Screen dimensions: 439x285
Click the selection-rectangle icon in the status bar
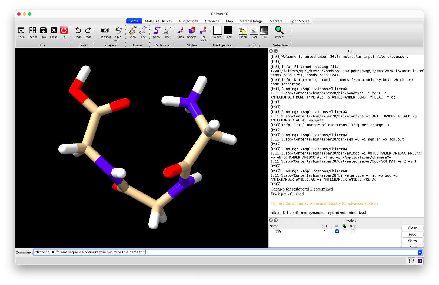click(x=411, y=261)
